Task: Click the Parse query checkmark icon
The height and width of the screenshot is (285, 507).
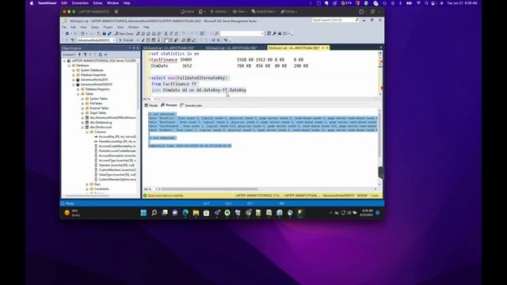Action: point(143,40)
